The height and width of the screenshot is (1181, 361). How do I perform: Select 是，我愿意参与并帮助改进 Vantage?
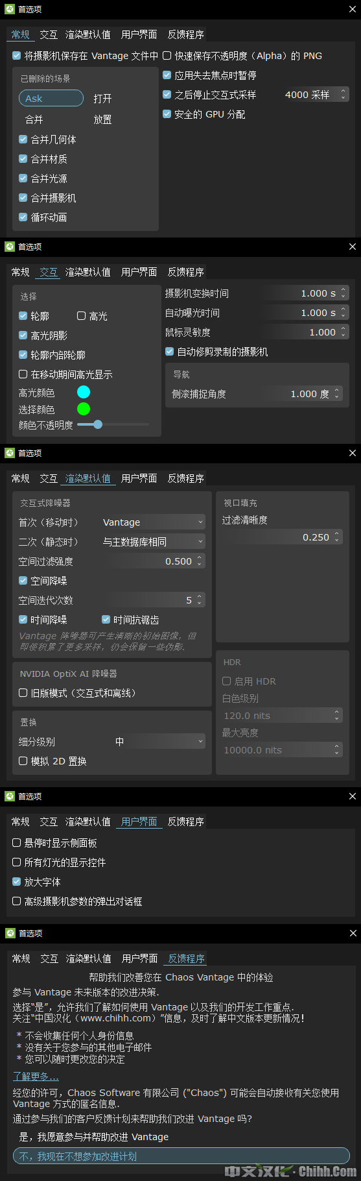point(94,1137)
